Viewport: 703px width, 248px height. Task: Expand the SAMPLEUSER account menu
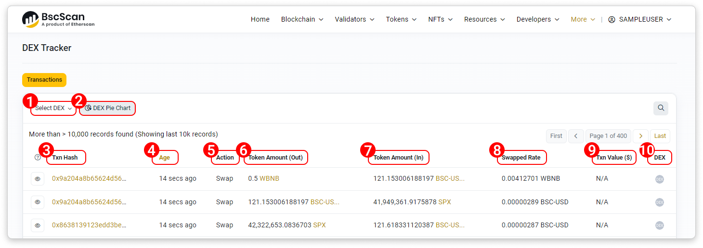click(640, 19)
